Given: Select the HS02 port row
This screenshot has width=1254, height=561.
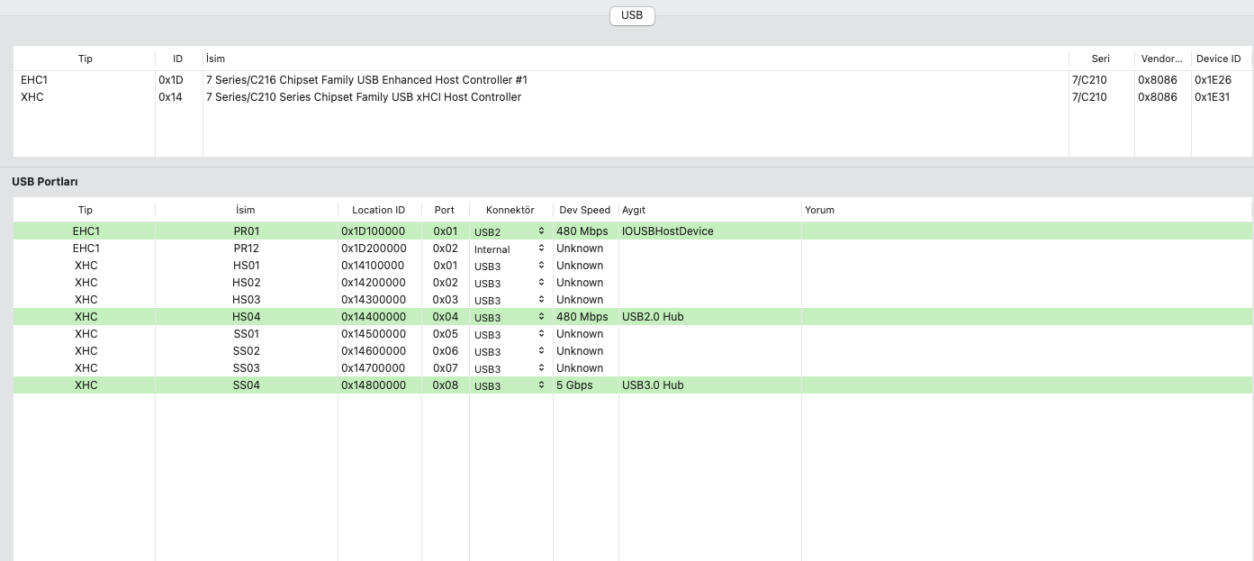Looking at the screenshot, I should coord(246,283).
